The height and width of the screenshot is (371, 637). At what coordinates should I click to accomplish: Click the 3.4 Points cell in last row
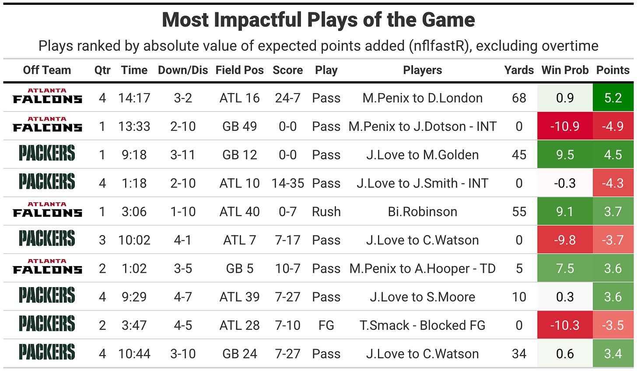613,353
